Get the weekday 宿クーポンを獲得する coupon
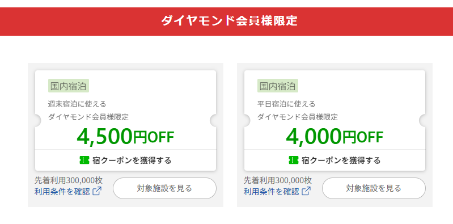 (335, 160)
